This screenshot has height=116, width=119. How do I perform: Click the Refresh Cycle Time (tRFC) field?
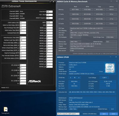click(x=23, y=40)
